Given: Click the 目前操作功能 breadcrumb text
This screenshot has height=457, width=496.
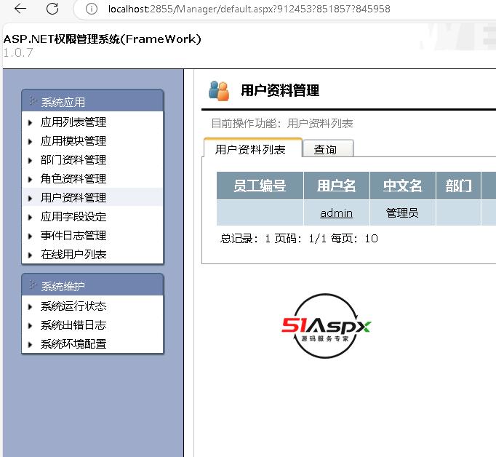Looking at the screenshot, I should [282, 124].
